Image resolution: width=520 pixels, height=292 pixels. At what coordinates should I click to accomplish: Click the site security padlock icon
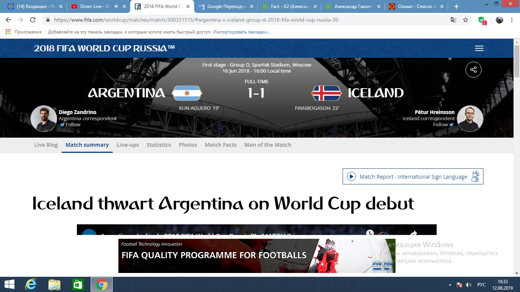coord(48,20)
